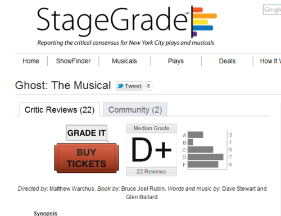Go to the Plays section

pyautogui.click(x=176, y=61)
